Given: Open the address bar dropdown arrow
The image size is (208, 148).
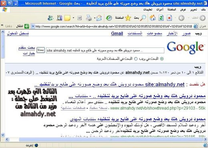Looking at the screenshot, I should click(x=33, y=26).
